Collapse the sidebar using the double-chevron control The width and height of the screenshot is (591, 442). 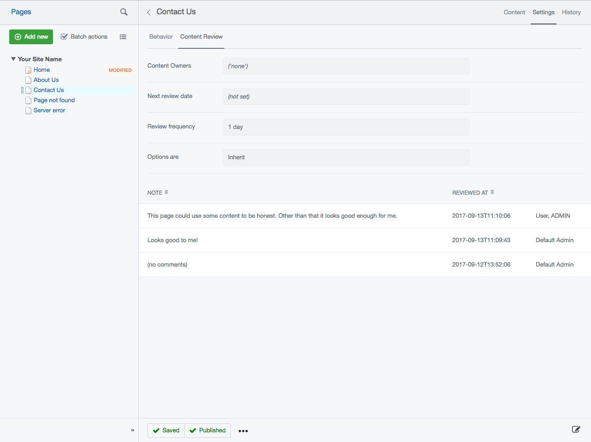[133, 430]
